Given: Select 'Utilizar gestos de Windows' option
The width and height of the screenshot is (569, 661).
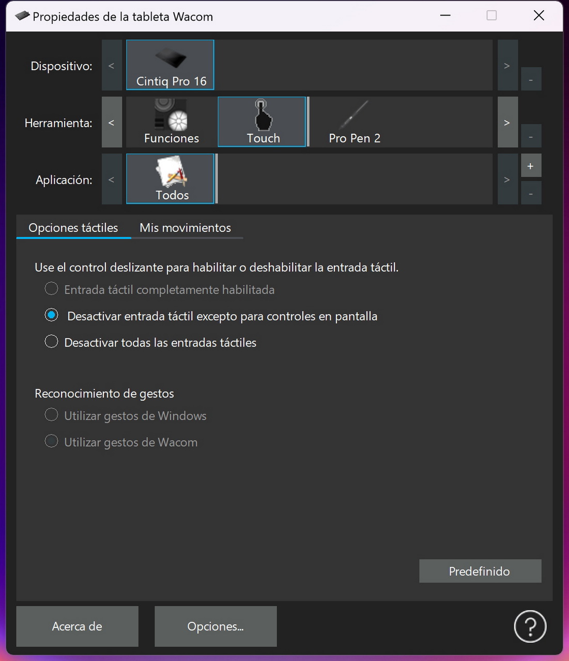Looking at the screenshot, I should pyautogui.click(x=52, y=415).
